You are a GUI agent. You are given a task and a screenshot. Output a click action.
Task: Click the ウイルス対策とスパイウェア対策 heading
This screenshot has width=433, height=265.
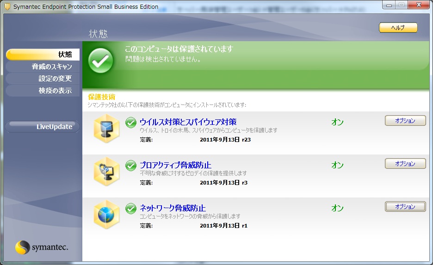pyautogui.click(x=188, y=122)
